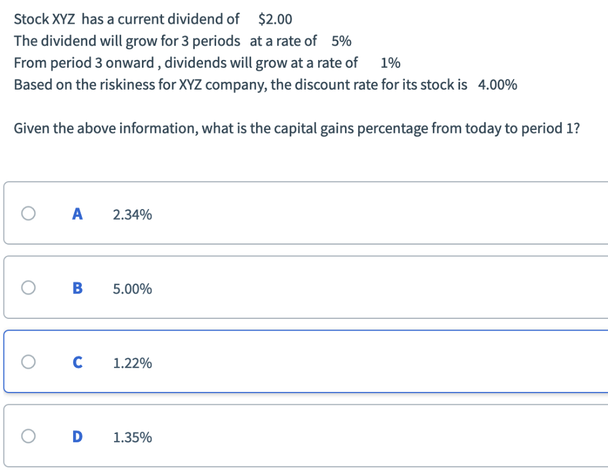Viewport: 608px width, 475px height.
Task: Click the 5.00% percentage text
Action: 132,289
